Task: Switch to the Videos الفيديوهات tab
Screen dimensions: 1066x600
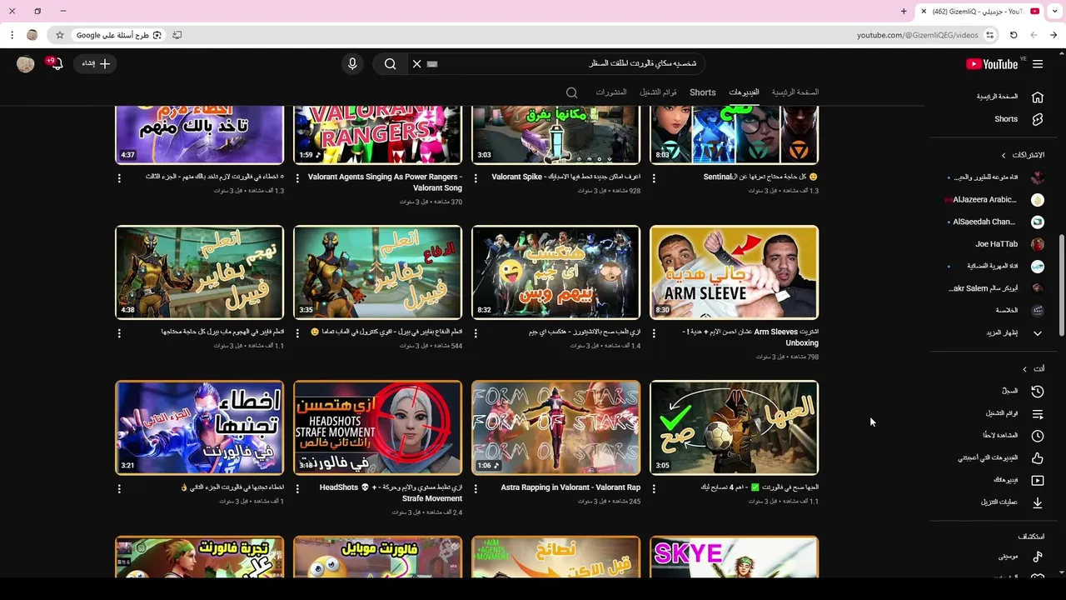Action: 744,92
